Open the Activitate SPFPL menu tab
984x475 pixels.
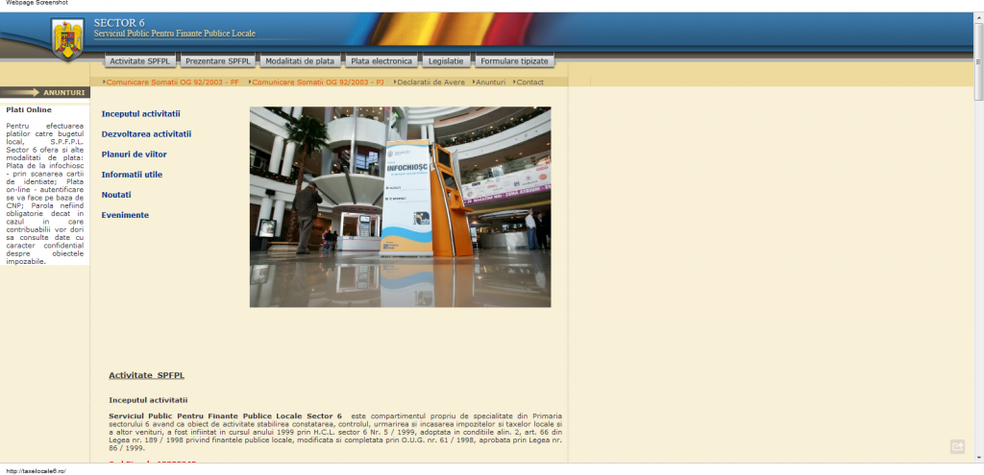point(140,61)
